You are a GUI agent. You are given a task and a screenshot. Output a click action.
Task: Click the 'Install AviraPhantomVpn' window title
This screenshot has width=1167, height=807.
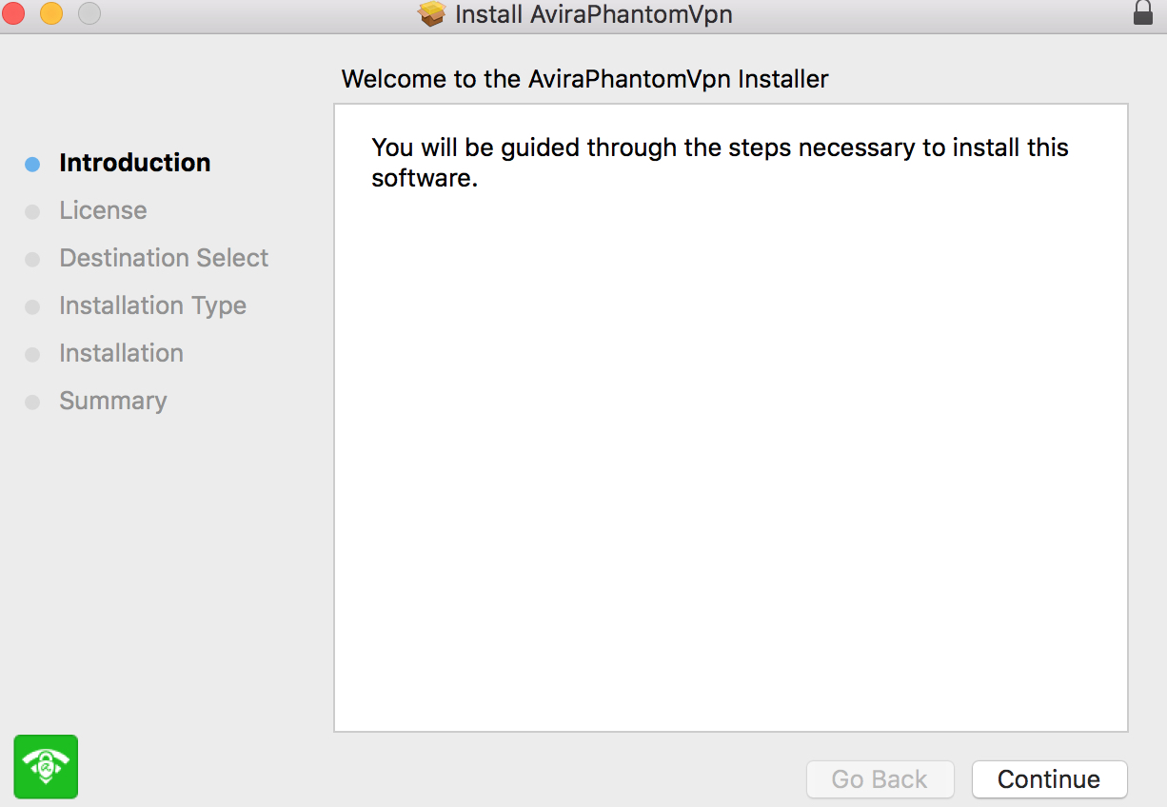click(x=594, y=14)
